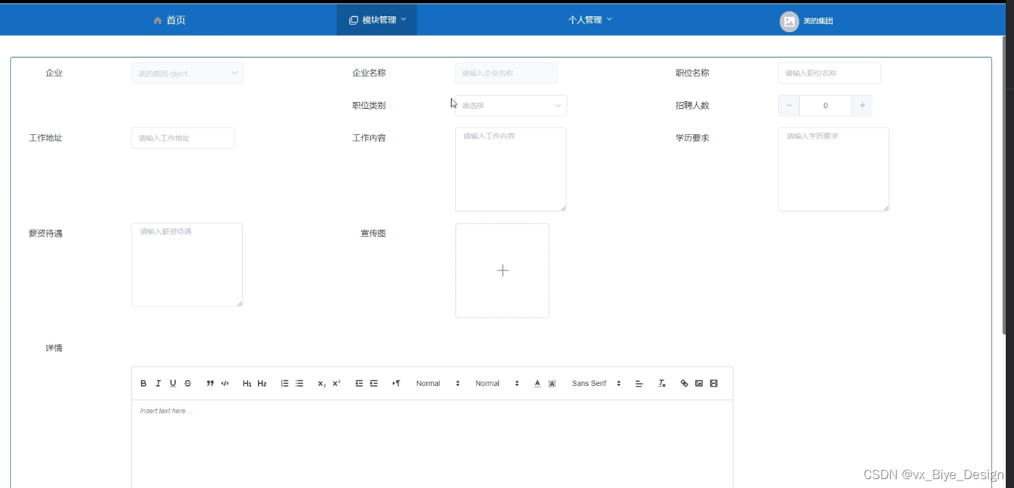Create a bulleted list
The height and width of the screenshot is (488, 1014).
tap(300, 383)
